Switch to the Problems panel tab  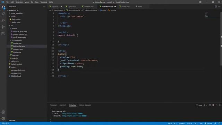[53, 105]
